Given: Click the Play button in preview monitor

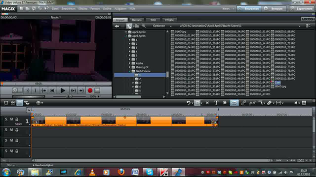Looking at the screenshot, I should [63, 90].
